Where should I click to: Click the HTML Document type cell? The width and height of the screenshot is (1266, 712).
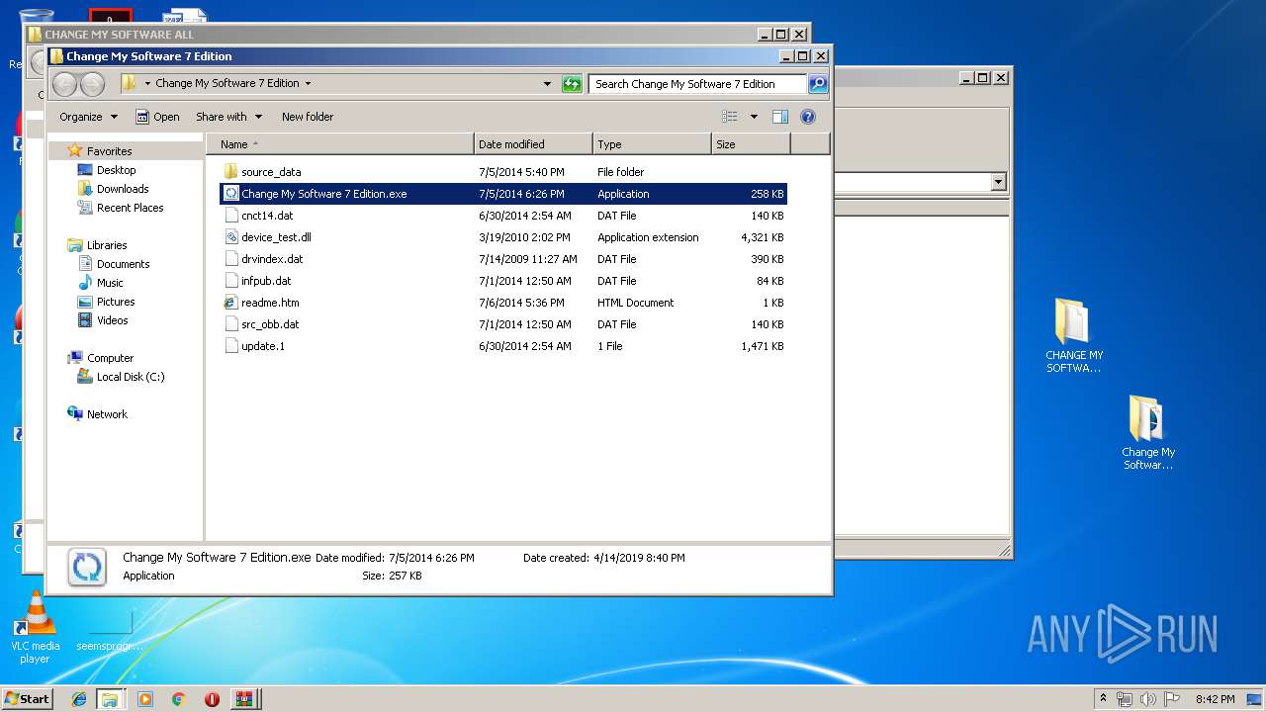(635, 303)
